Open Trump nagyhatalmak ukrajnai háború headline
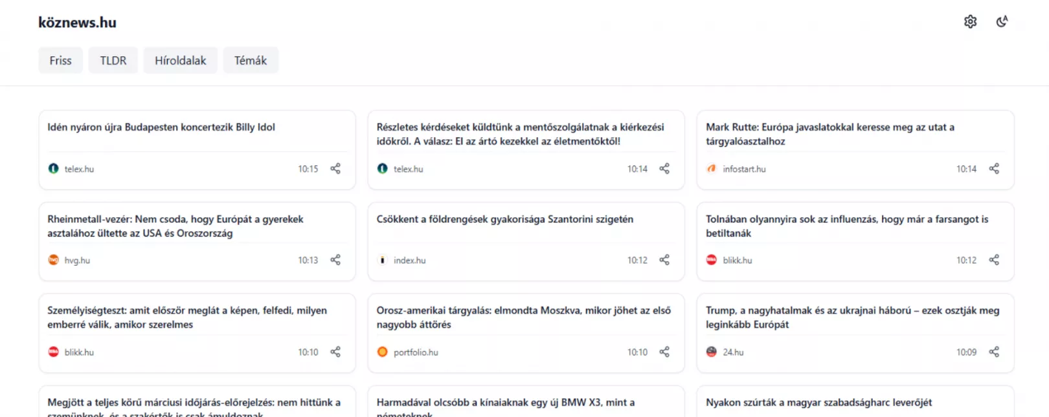This screenshot has height=417, width=1049. (853, 317)
